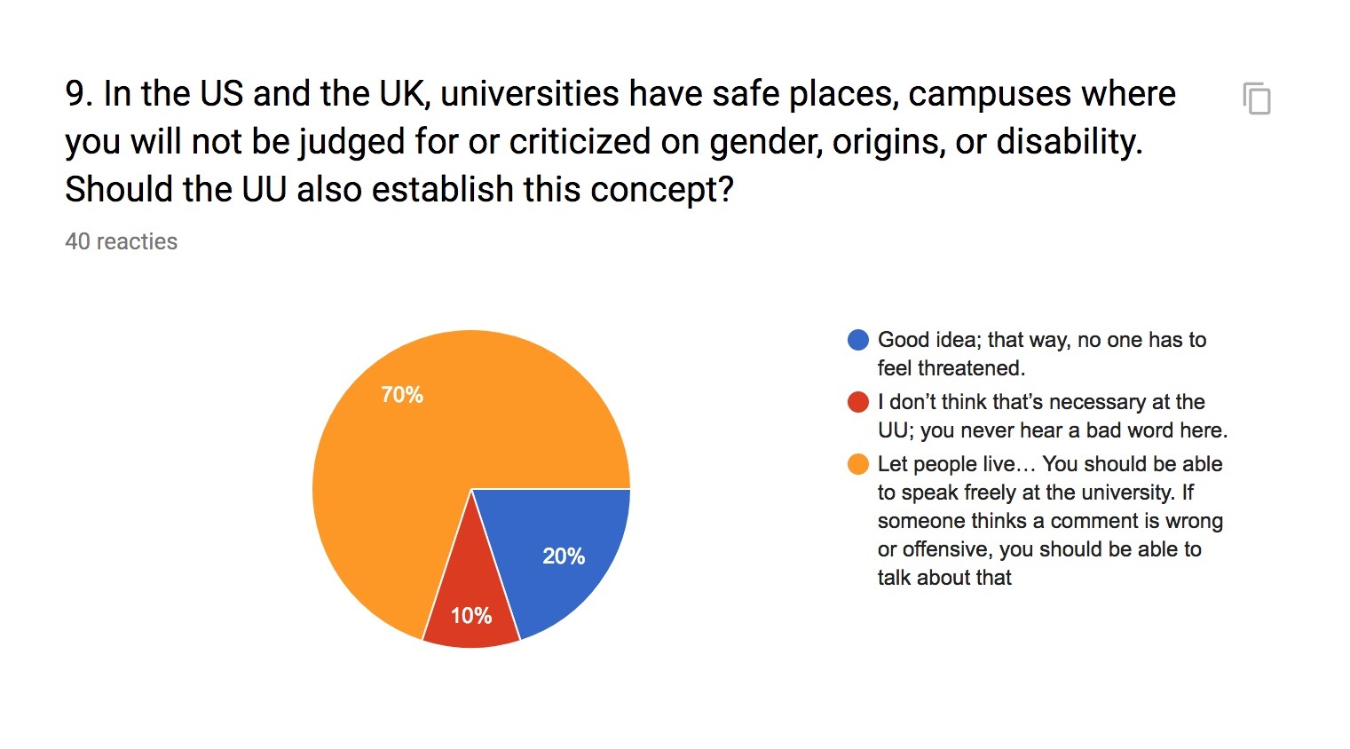Click the "40 reacties" response count
This screenshot has height=749, width=1350.
coord(122,241)
